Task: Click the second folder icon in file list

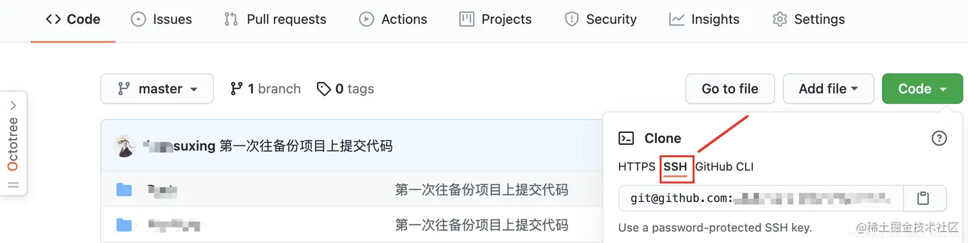Action: (124, 225)
